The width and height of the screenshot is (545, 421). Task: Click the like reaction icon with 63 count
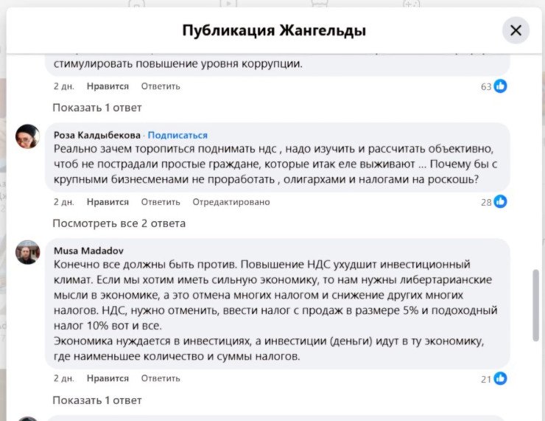[x=501, y=86]
